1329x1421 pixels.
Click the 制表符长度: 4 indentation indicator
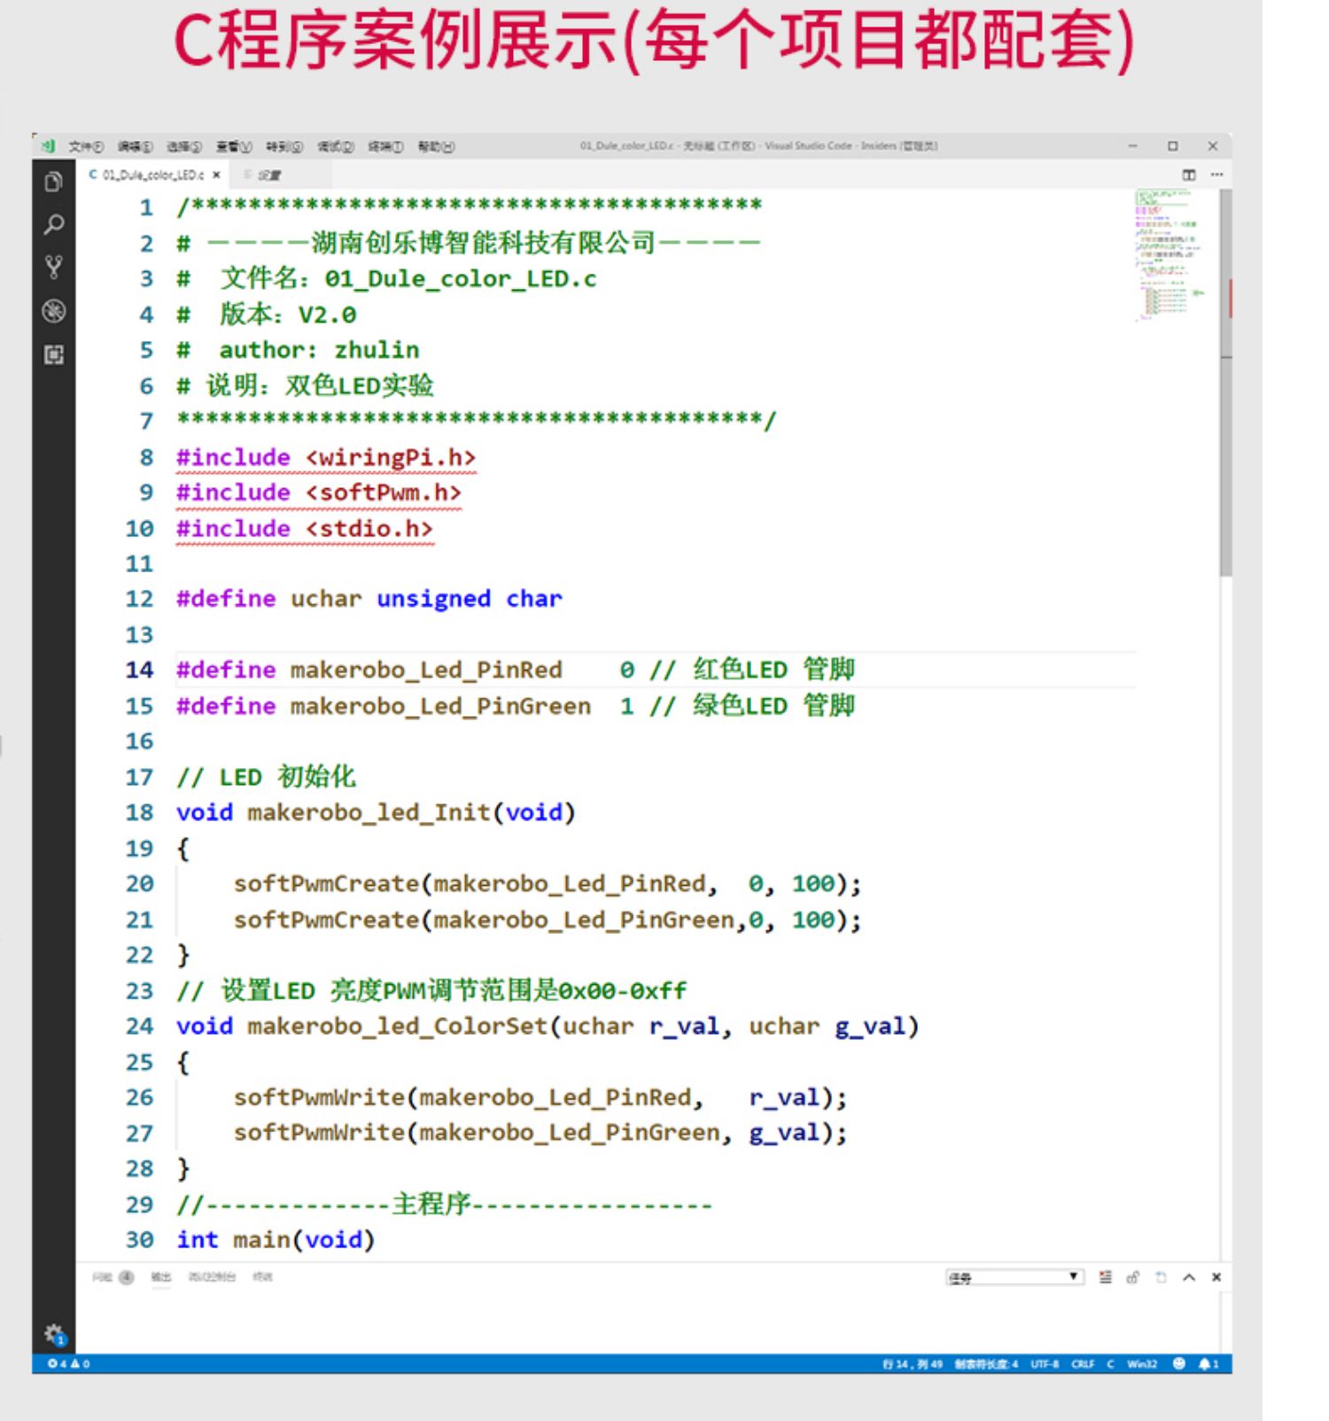click(986, 1363)
